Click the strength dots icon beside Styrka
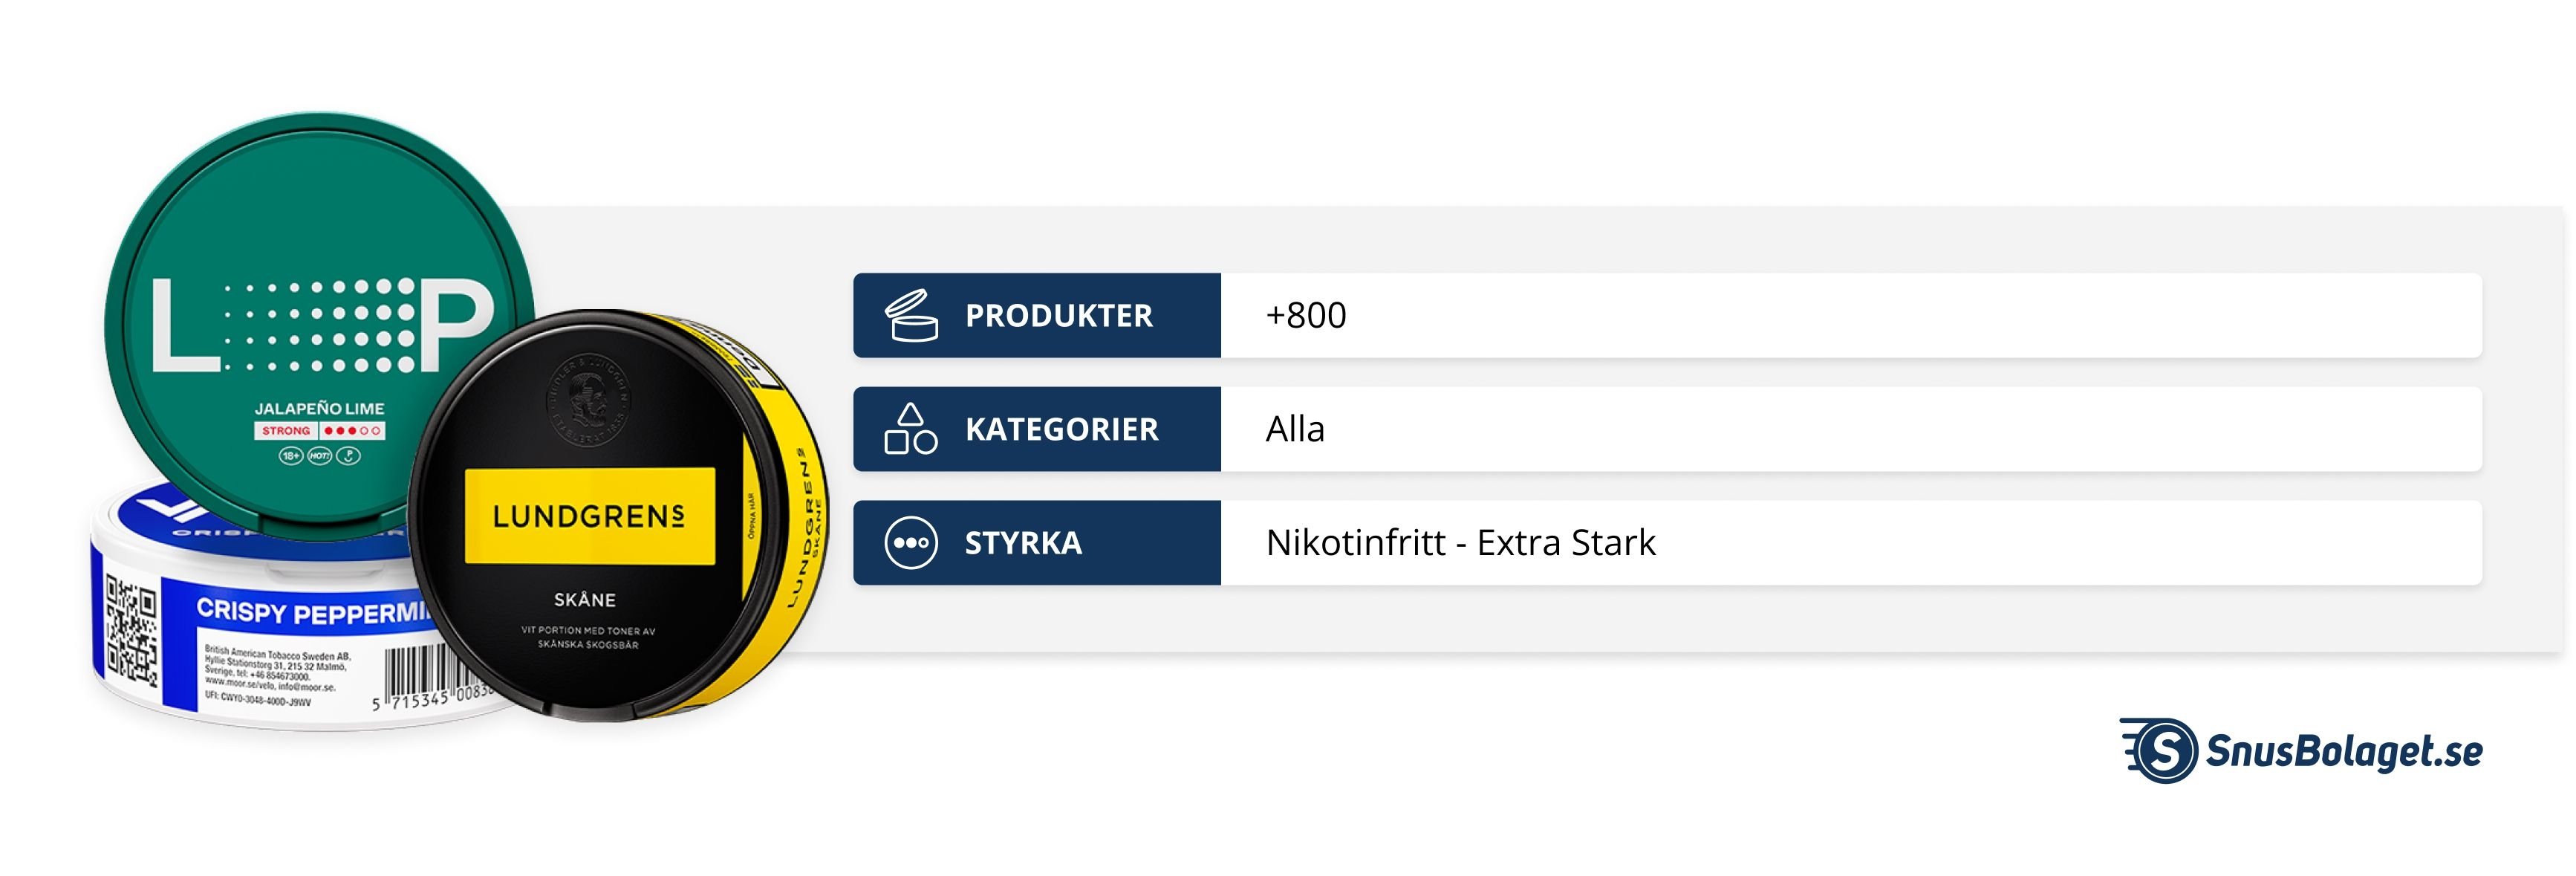 (x=910, y=543)
